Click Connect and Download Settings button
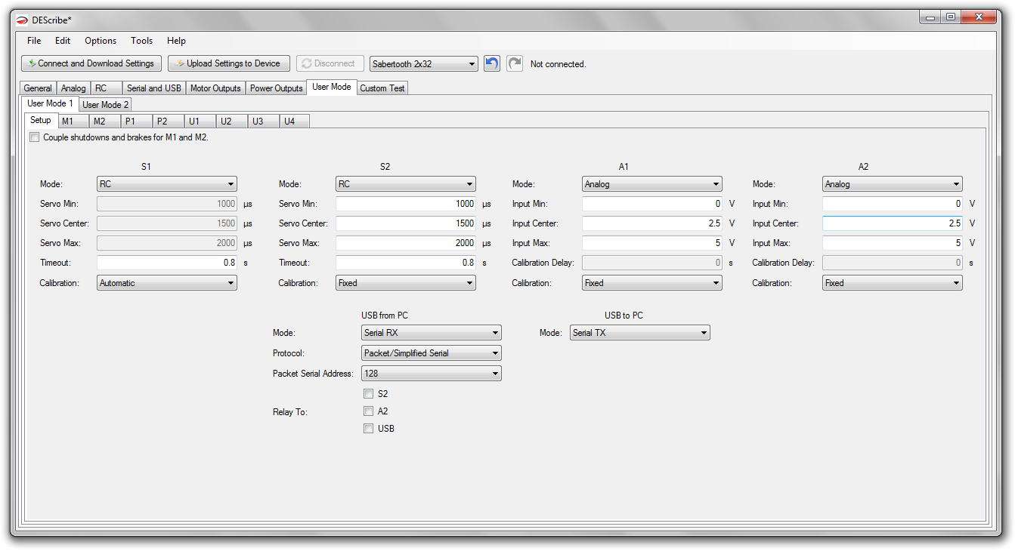This screenshot has width=1015, height=551. coord(91,63)
